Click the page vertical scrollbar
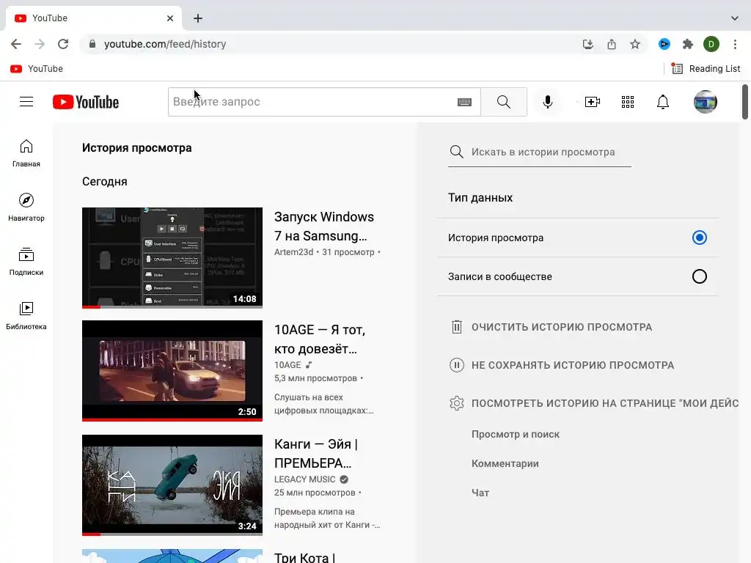 pyautogui.click(x=745, y=102)
